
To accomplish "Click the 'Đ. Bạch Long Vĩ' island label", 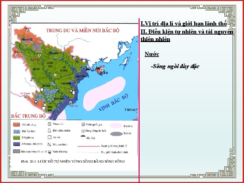I will (x=131, y=109).
